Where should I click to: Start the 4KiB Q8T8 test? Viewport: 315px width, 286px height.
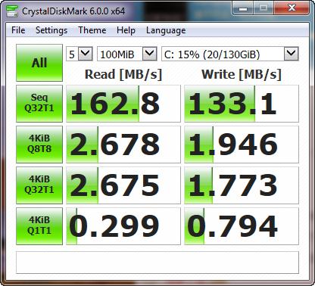click(x=39, y=145)
